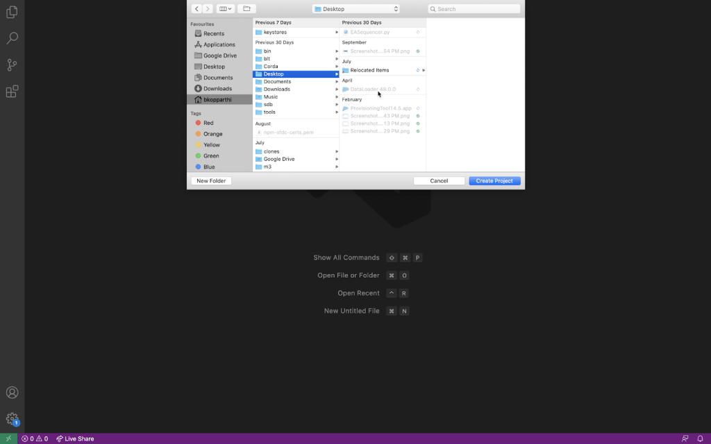Open the Manage gear icon
Screen dimensions: 711x444
[x=12, y=418]
